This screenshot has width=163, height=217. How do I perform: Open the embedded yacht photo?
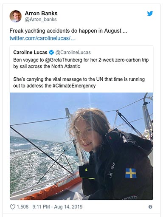(81, 146)
